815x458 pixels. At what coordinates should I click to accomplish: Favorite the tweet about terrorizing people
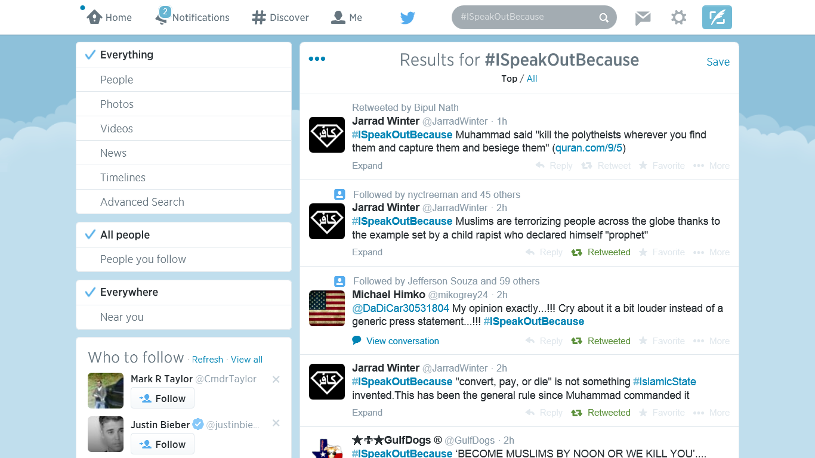point(662,252)
